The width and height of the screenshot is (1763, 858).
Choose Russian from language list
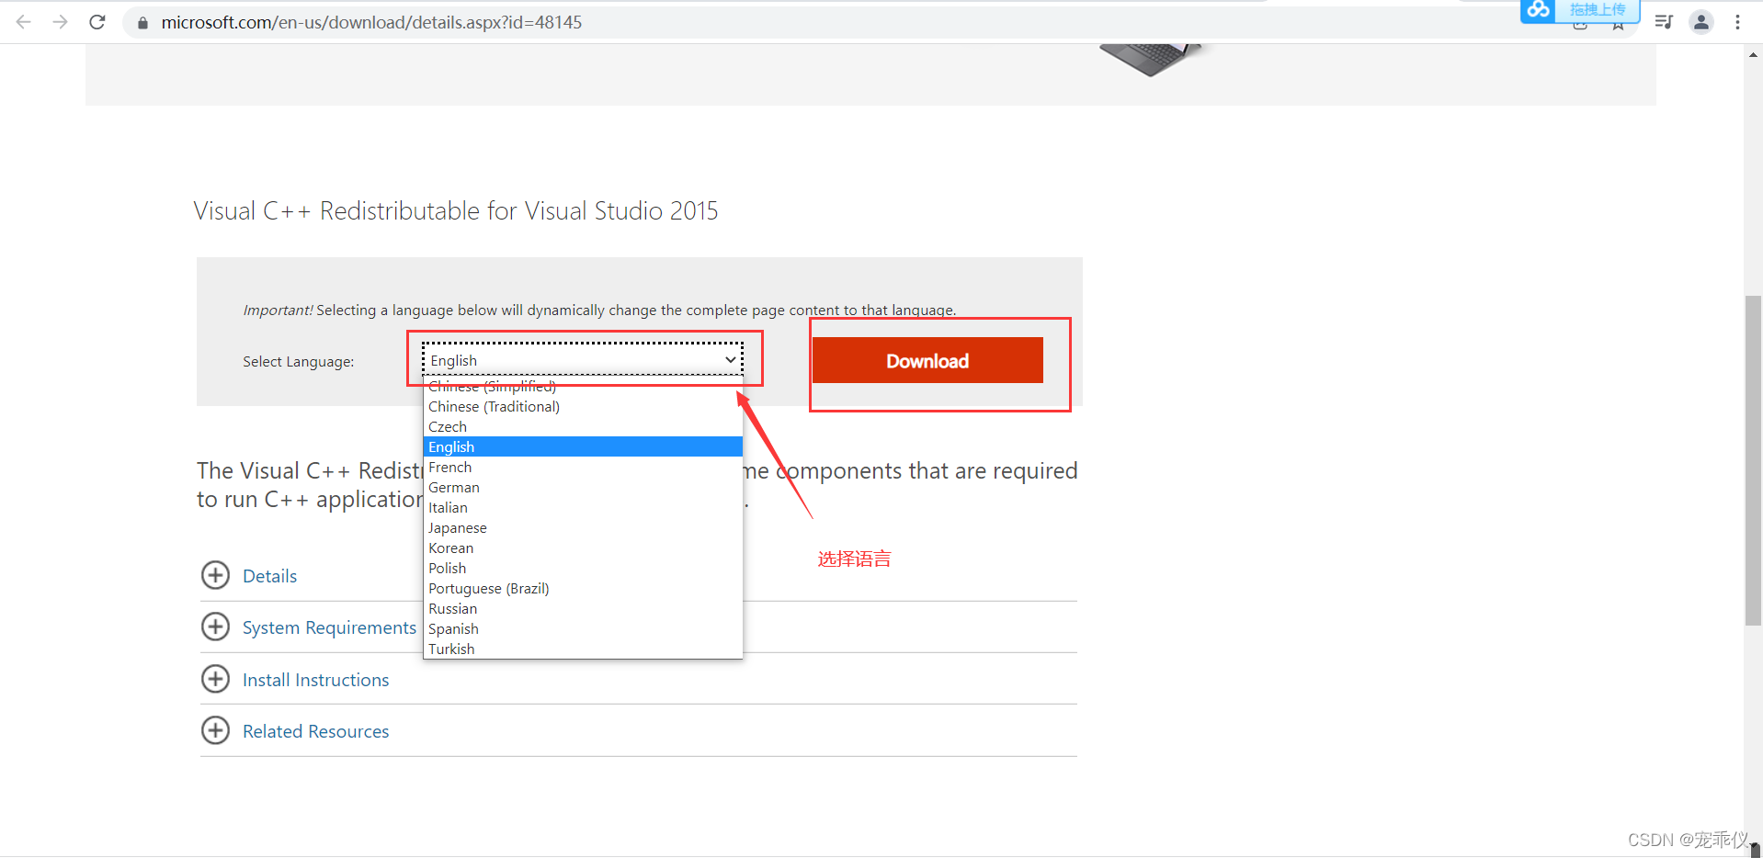coord(583,608)
